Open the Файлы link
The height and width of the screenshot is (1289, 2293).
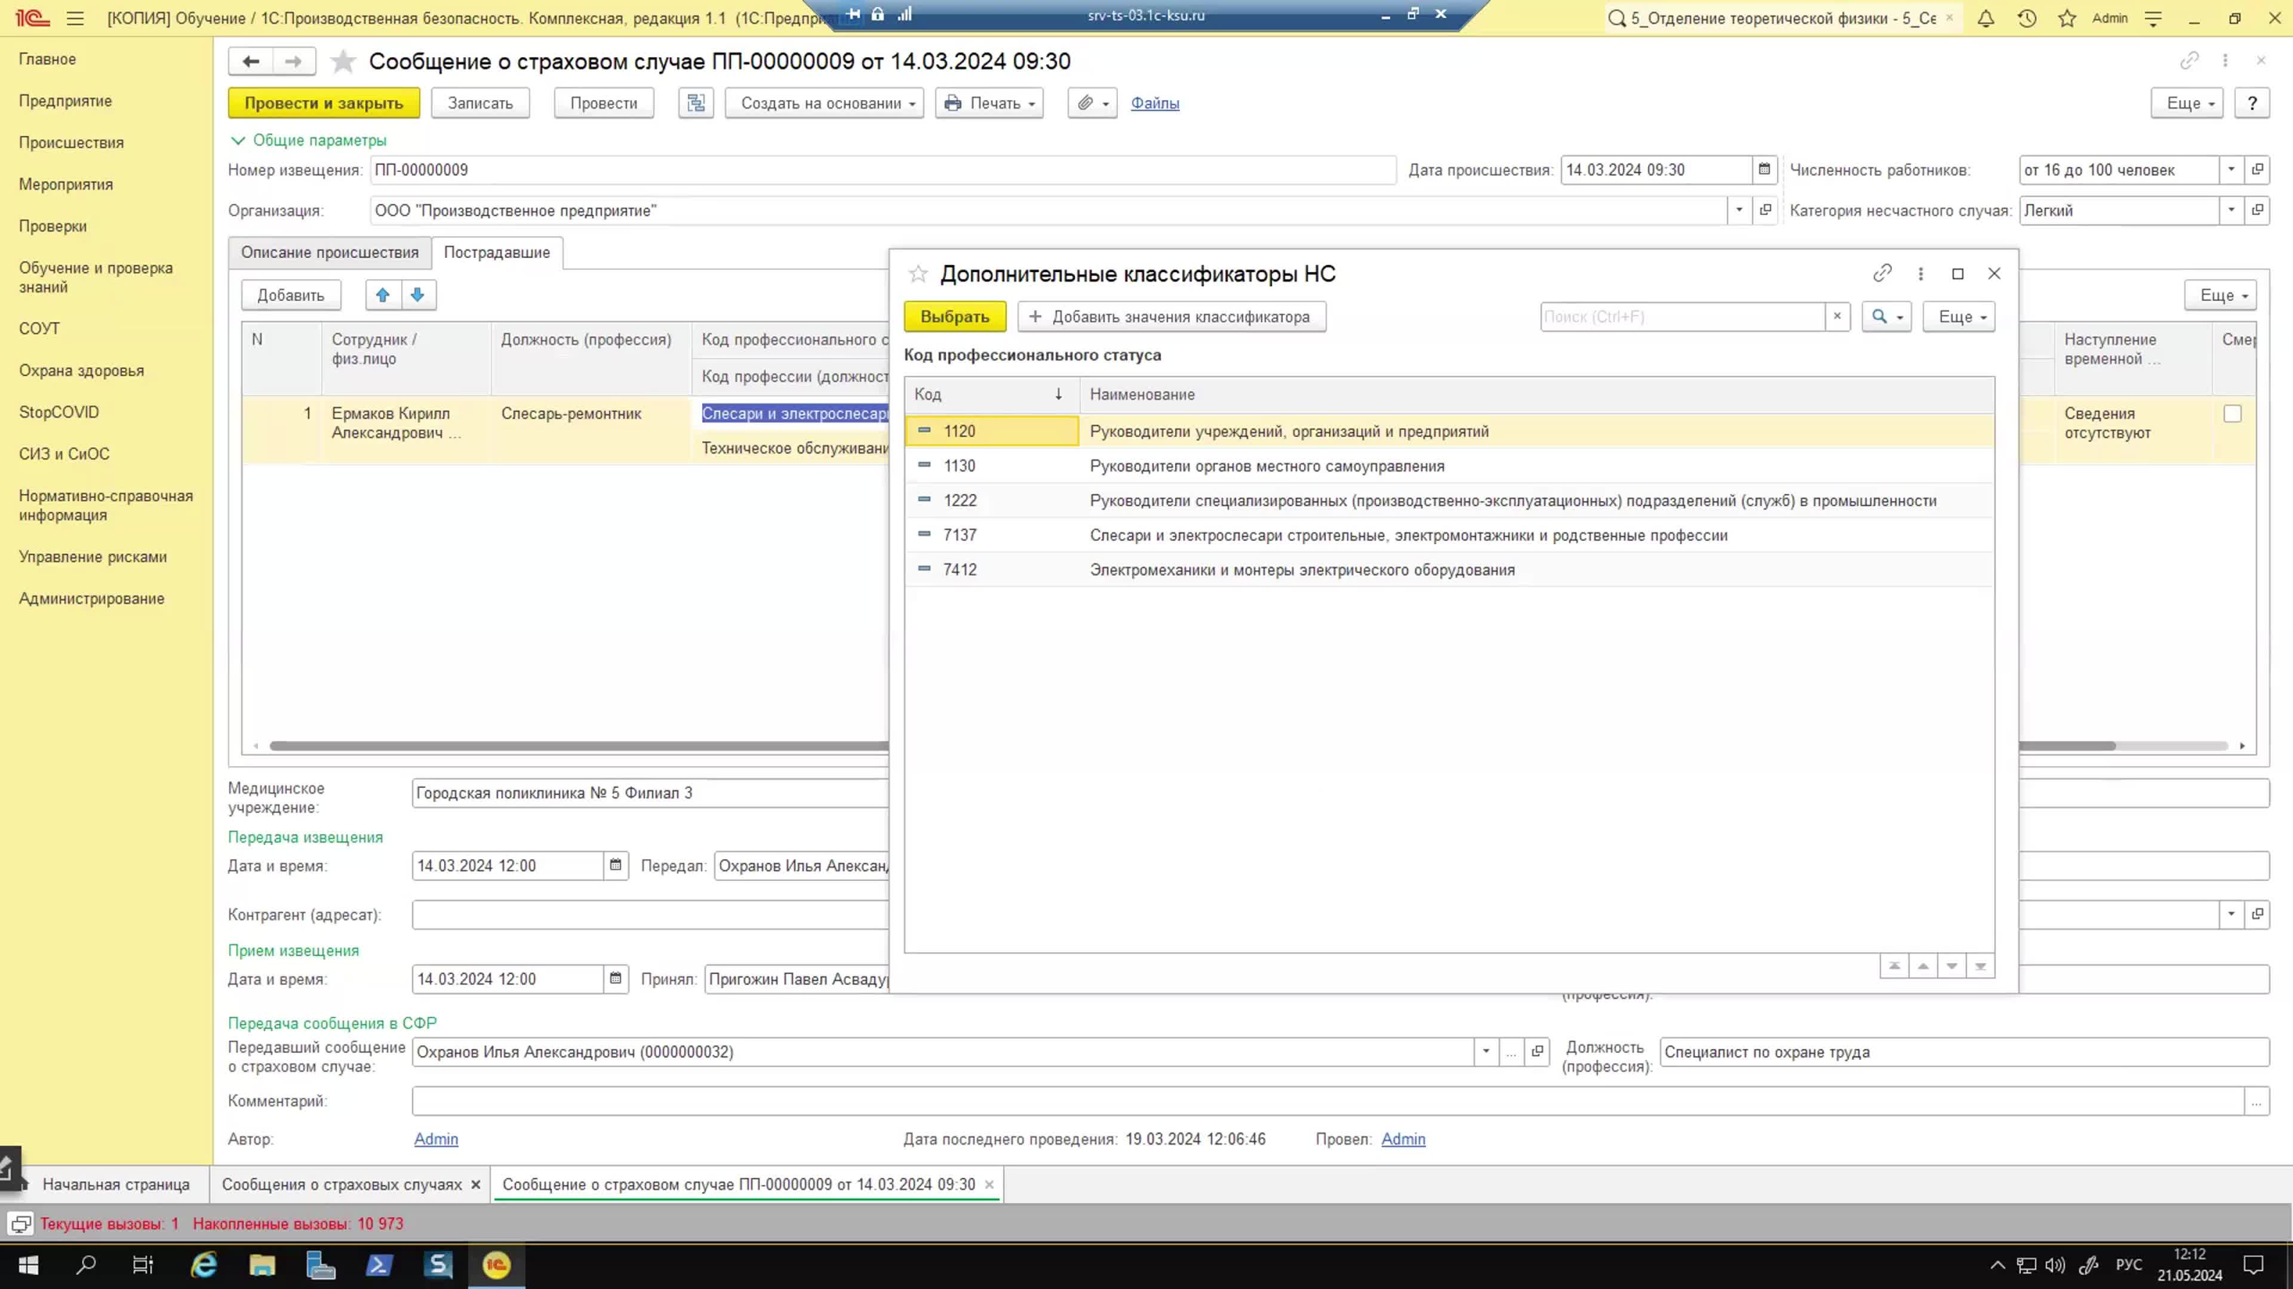pos(1154,103)
